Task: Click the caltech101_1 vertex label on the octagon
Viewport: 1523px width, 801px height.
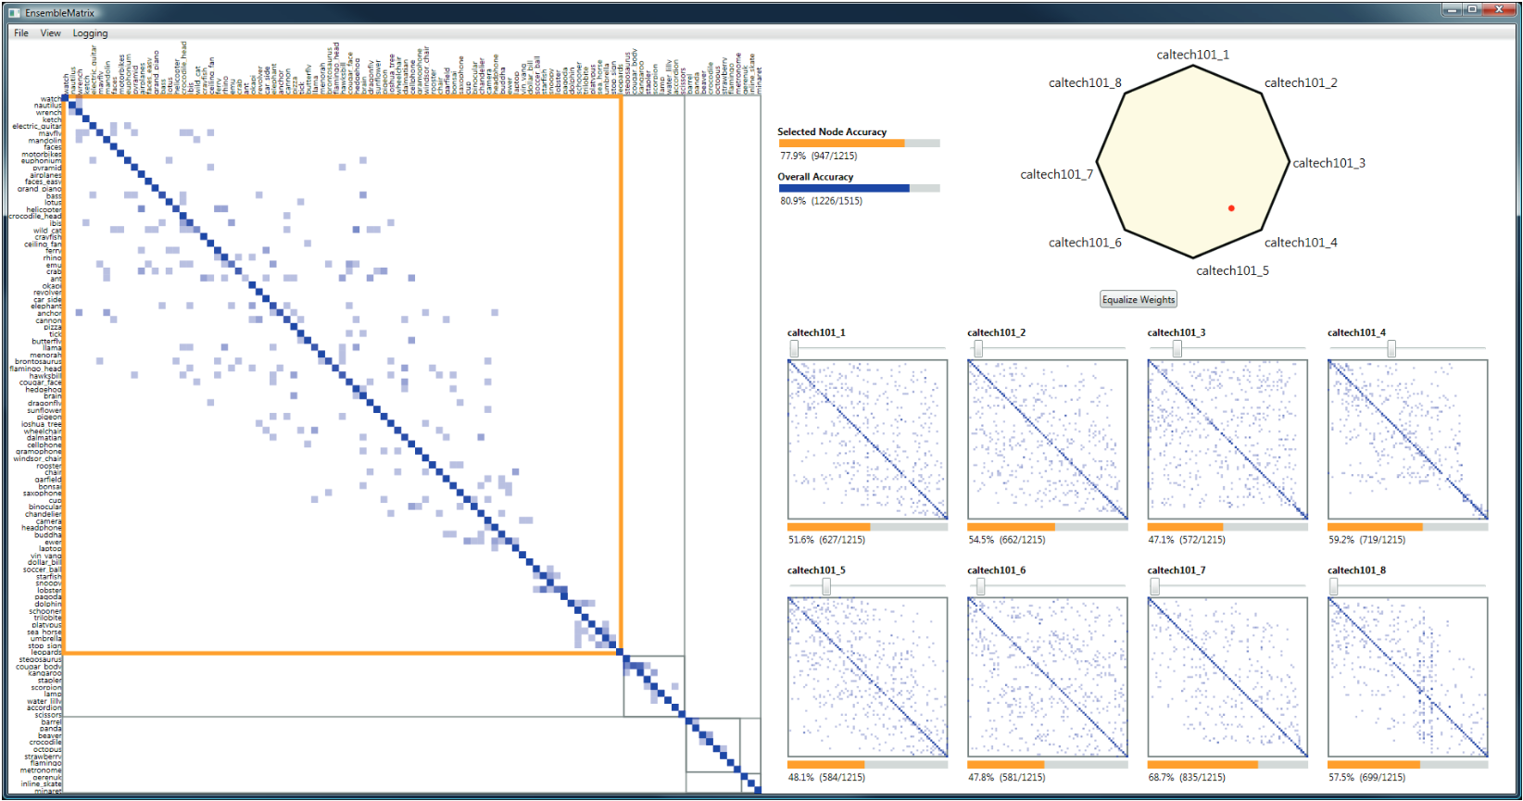Action: pyautogui.click(x=1192, y=55)
